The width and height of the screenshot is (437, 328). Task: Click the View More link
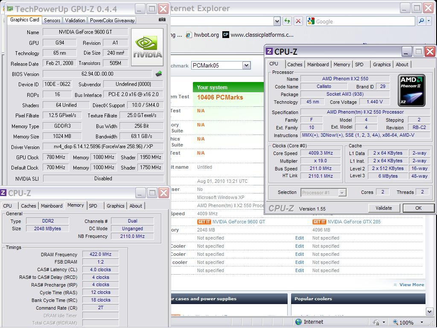tap(412, 285)
